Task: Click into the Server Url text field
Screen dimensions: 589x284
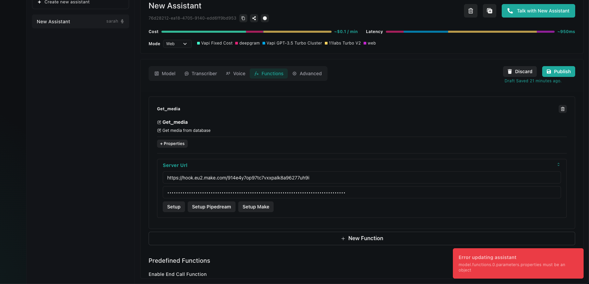Action: point(362,178)
